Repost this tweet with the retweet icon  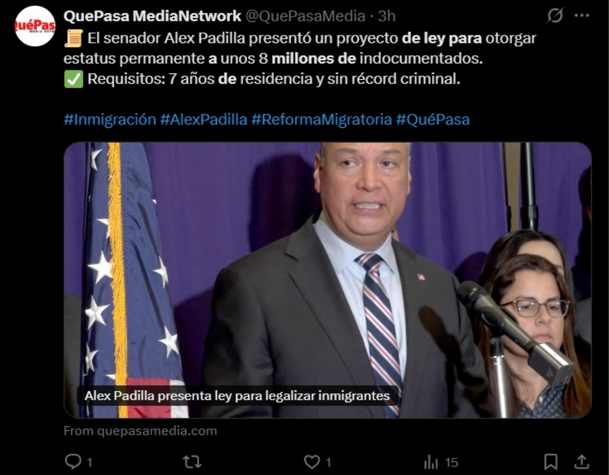(x=192, y=461)
